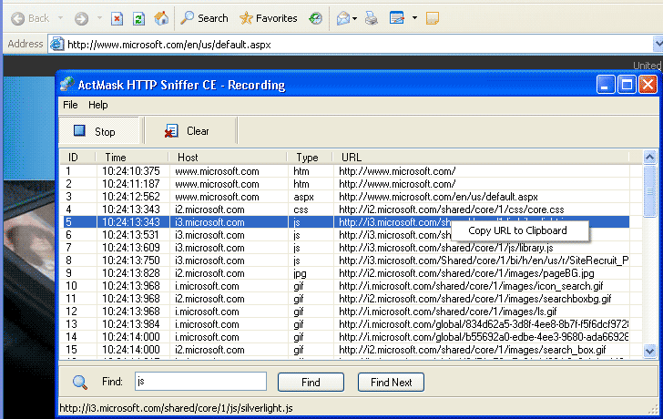This screenshot has width=663, height=419.
Task: Open the address bar dropdown arrow
Action: [658, 44]
